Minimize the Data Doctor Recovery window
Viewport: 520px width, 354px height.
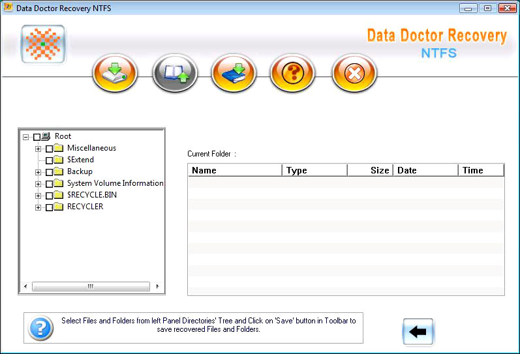468,8
